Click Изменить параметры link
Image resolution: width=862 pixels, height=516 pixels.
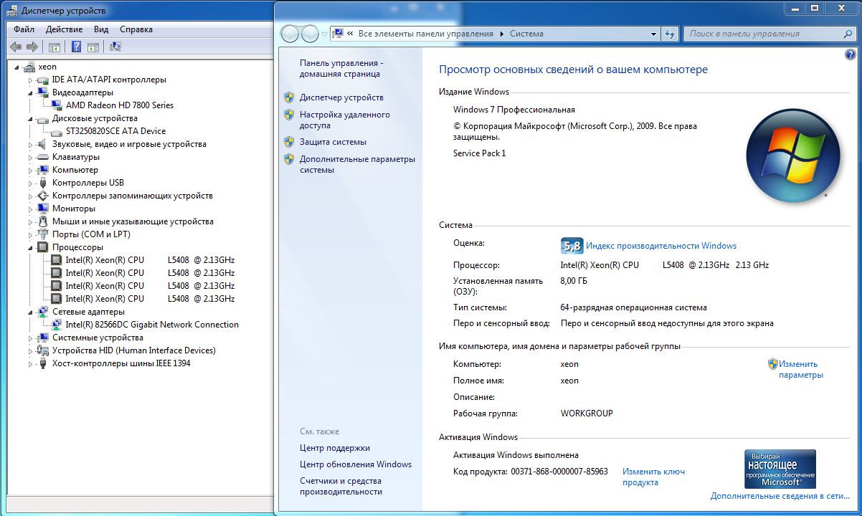pos(801,369)
